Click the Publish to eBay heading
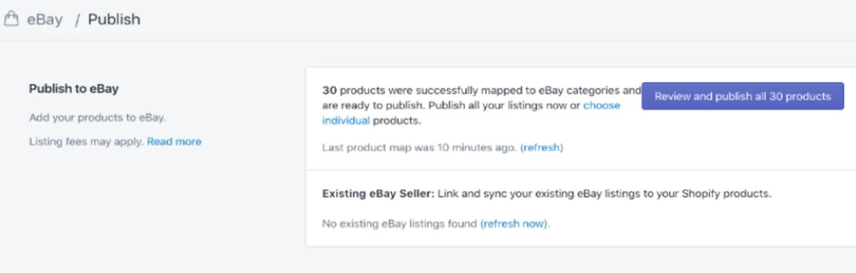Screen dimensions: 856x273 73,89
